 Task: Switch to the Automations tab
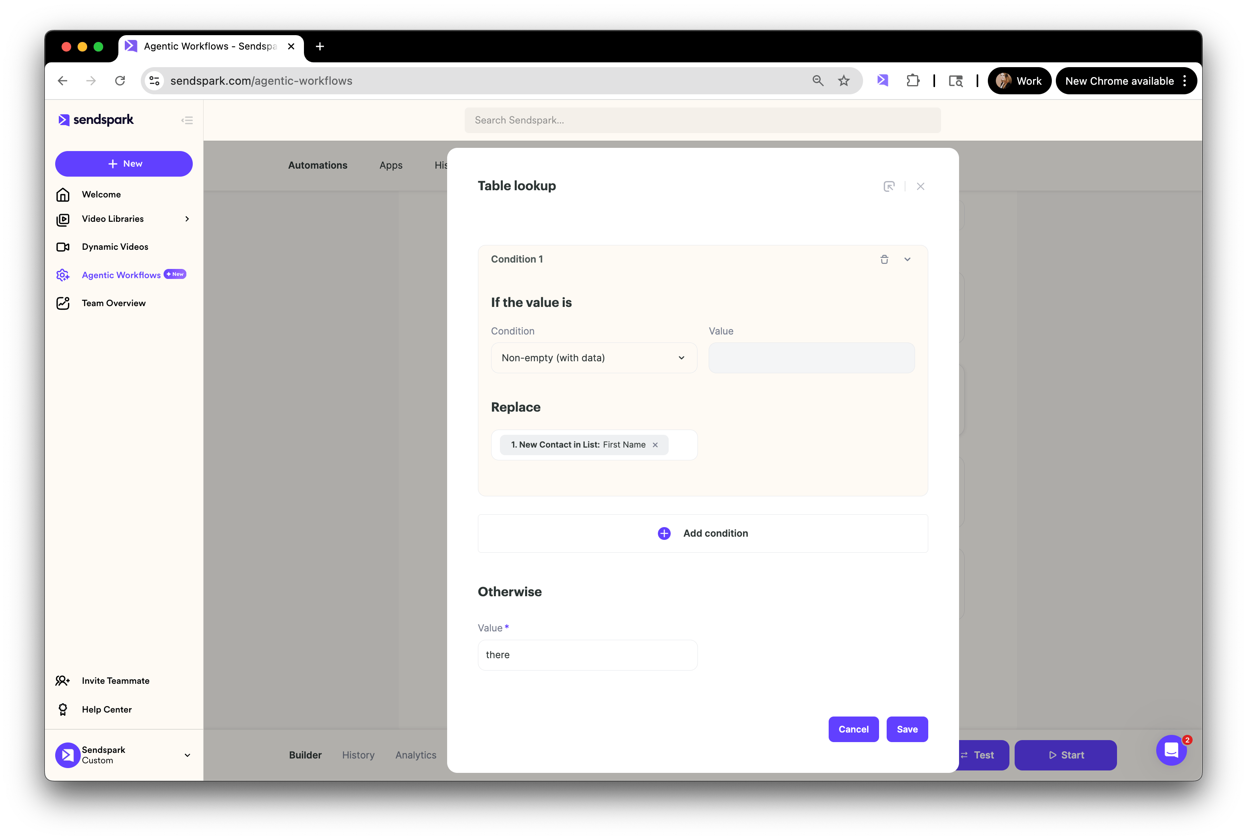(318, 165)
